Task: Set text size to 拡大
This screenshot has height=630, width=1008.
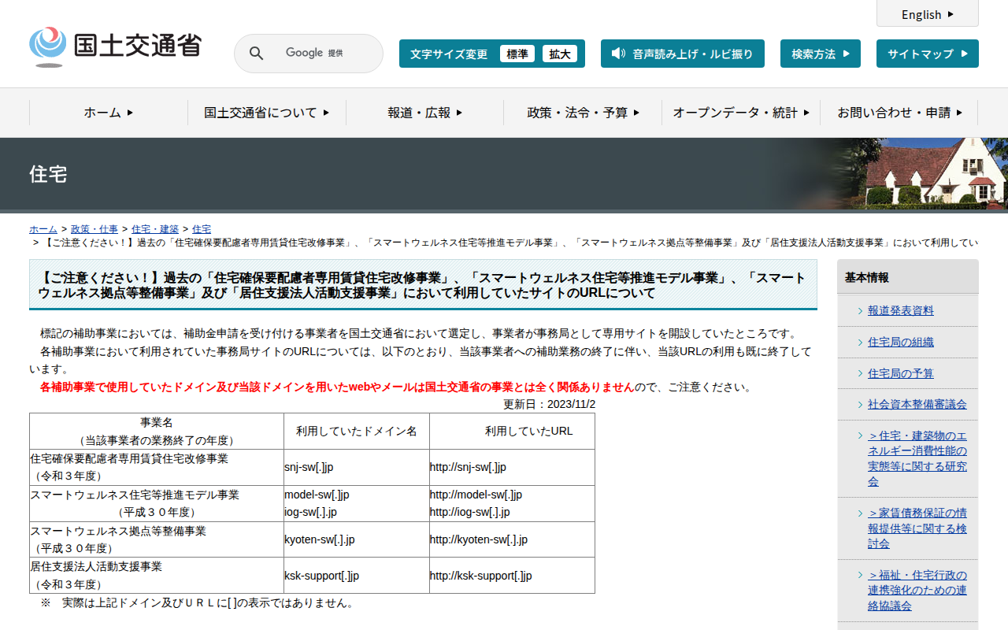Action: [x=559, y=54]
